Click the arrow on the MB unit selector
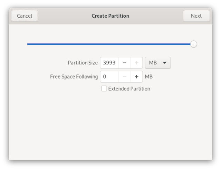The height and width of the screenshot is (170, 221). (164, 63)
